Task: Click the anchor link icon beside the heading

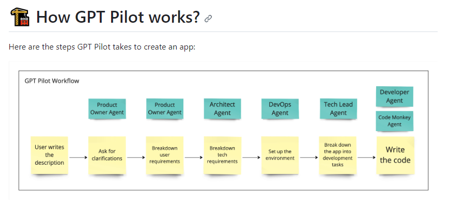Action: coord(208,19)
